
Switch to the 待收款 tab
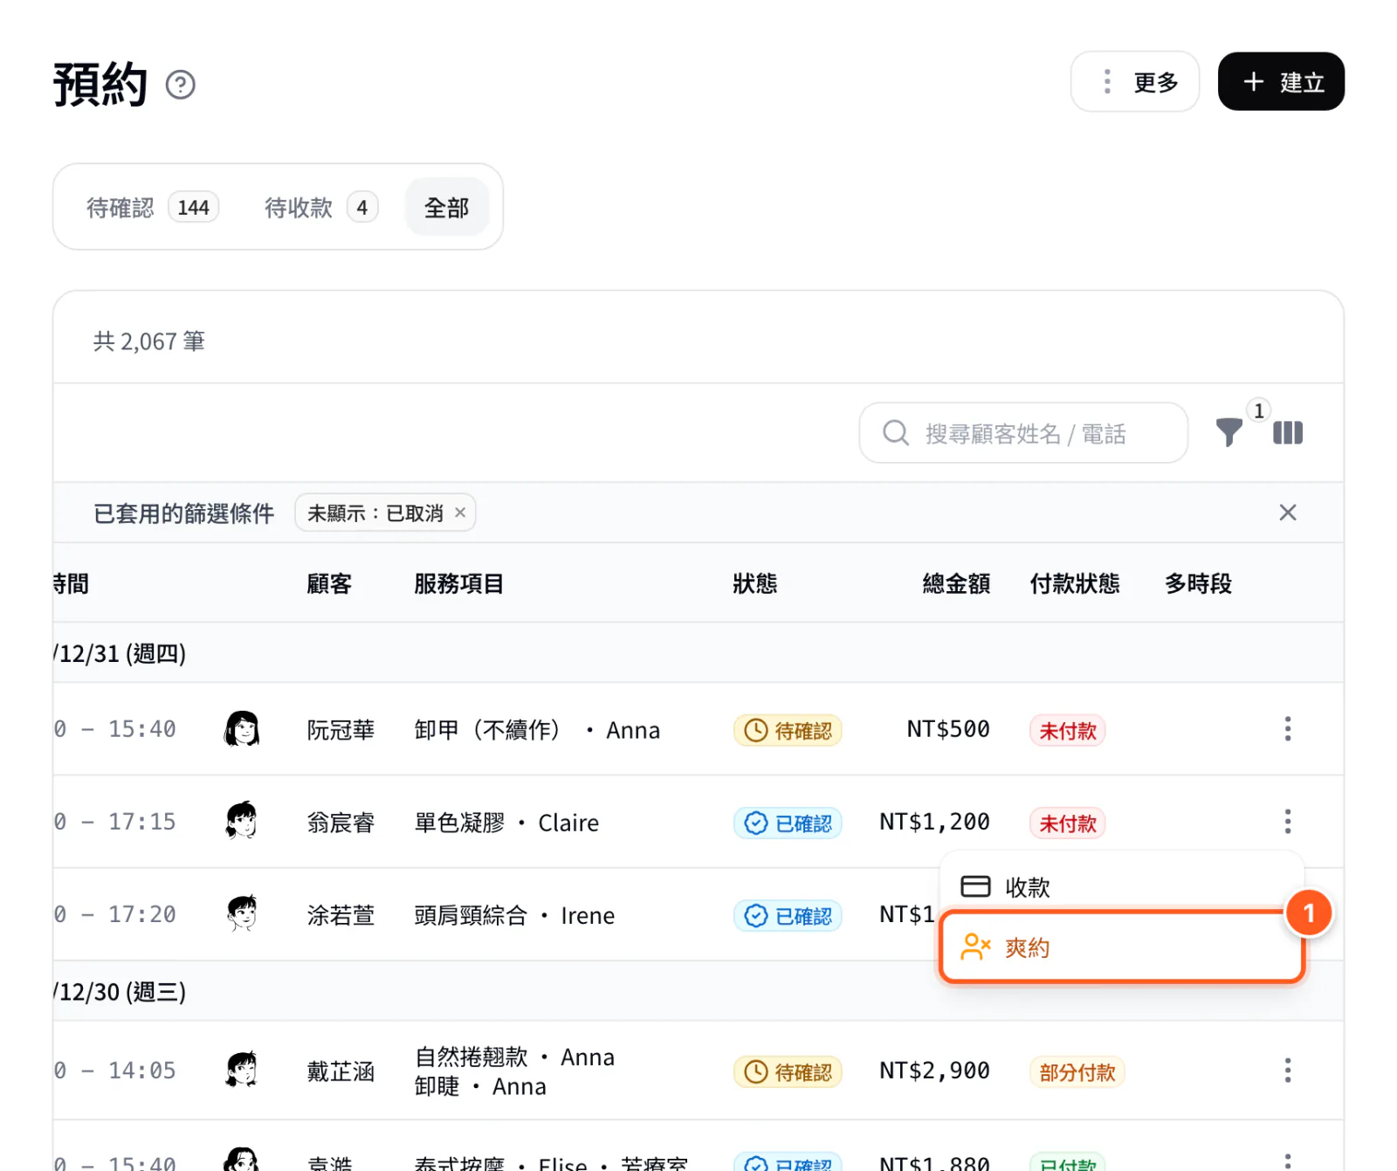coord(320,208)
